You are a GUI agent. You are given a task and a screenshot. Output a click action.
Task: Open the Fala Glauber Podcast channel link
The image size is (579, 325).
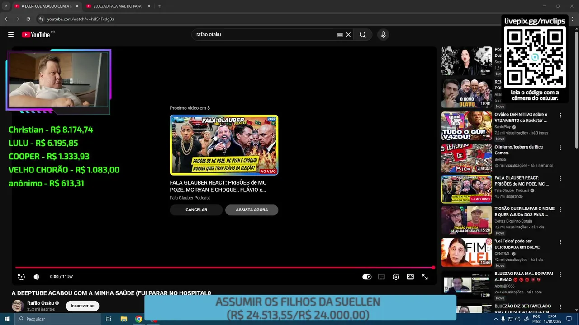coord(190,198)
